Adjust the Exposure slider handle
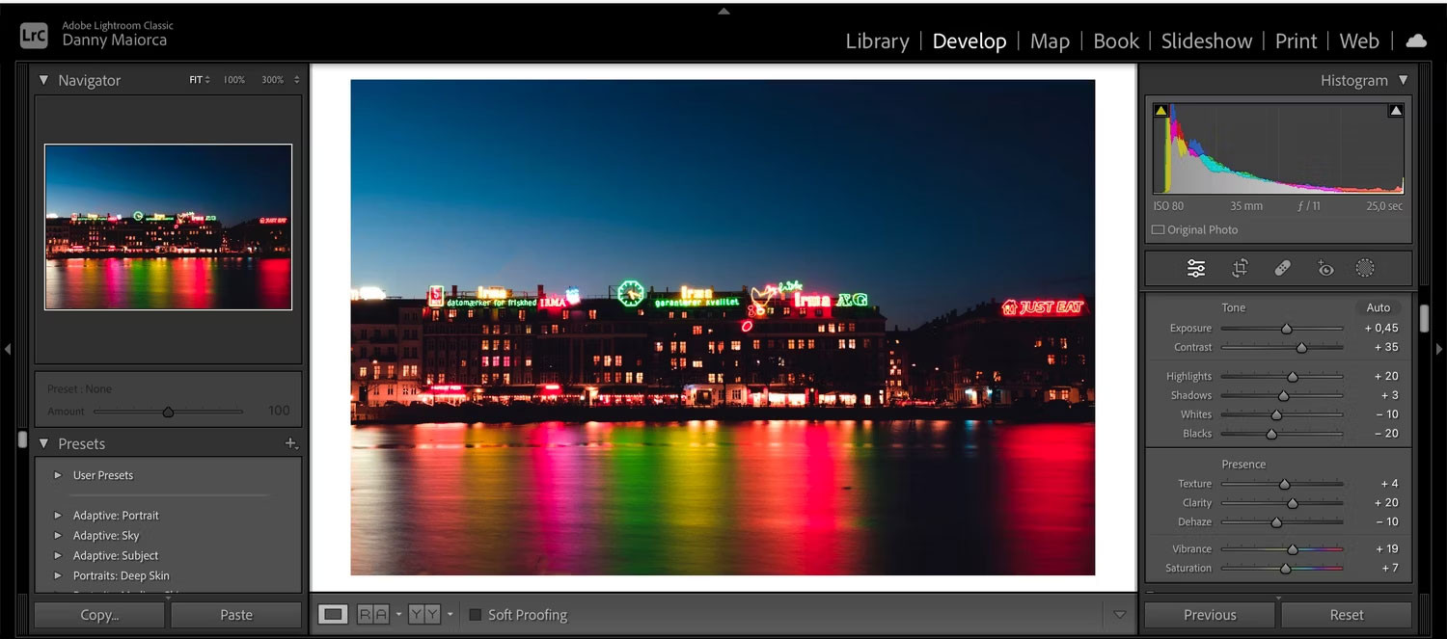Image resolution: width=1447 pixels, height=639 pixels. pyautogui.click(x=1286, y=328)
